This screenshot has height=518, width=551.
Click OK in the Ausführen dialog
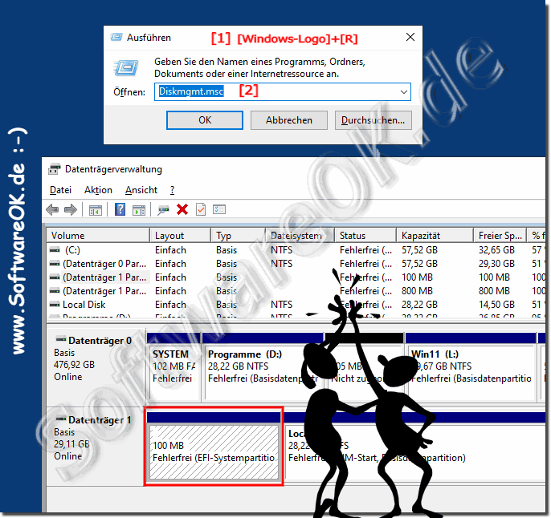(205, 120)
